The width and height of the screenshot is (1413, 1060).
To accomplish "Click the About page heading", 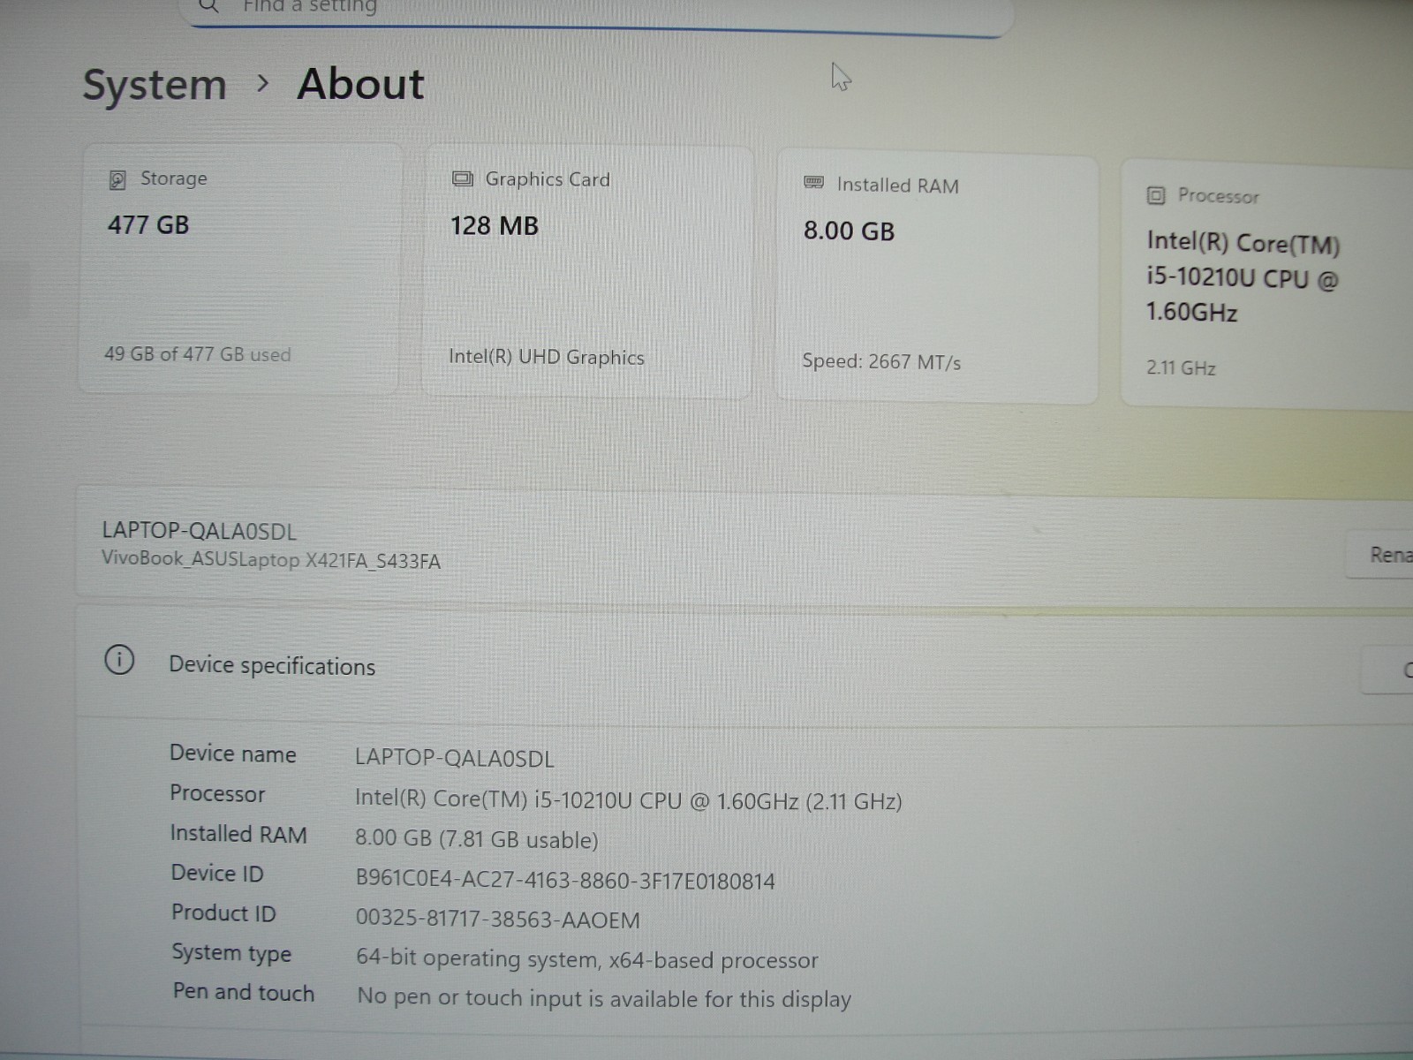I will (x=360, y=85).
